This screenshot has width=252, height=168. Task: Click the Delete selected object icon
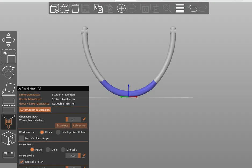point(65,8)
